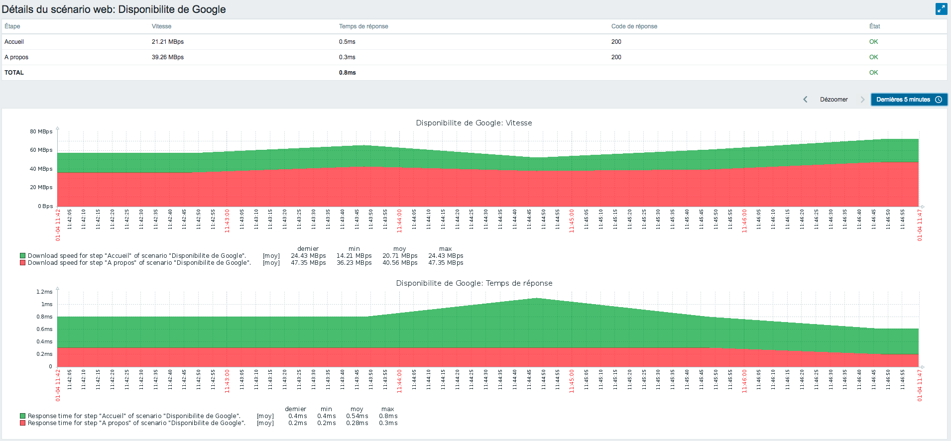951x441 pixels.
Task: Click the Temps de réponse column header
Action: click(363, 26)
